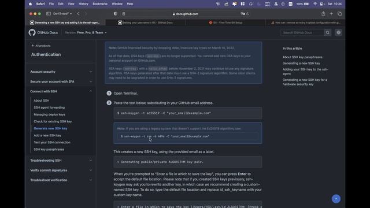Toggle the Safari sidebar
This screenshot has width=370, height=208.
coord(49,14)
